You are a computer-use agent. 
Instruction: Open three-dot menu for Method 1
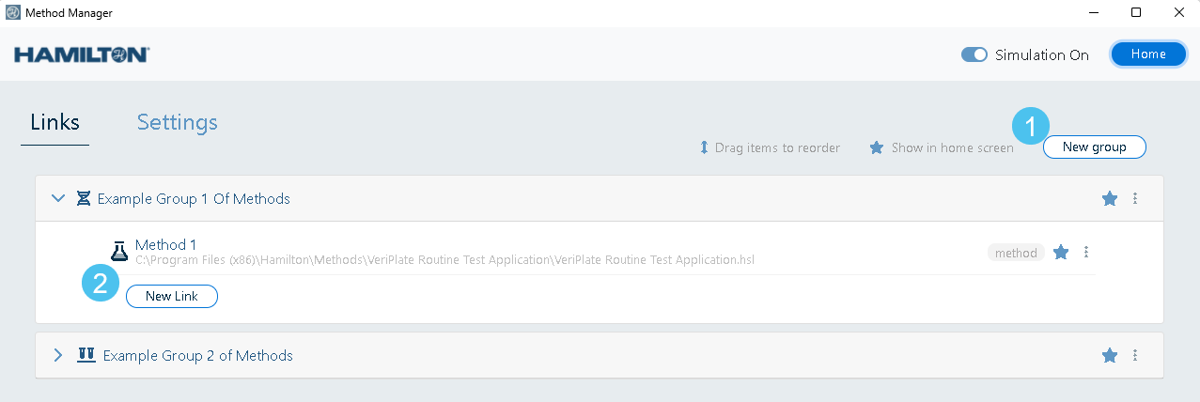click(x=1086, y=252)
